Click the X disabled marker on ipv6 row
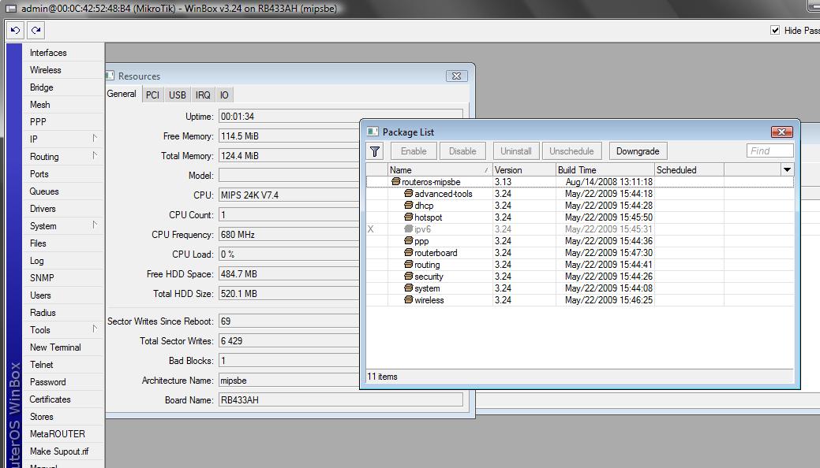 [371, 228]
